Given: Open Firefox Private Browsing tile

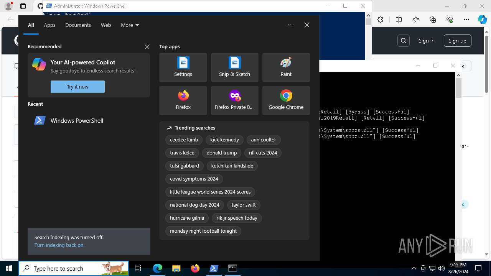Looking at the screenshot, I should pos(234,100).
